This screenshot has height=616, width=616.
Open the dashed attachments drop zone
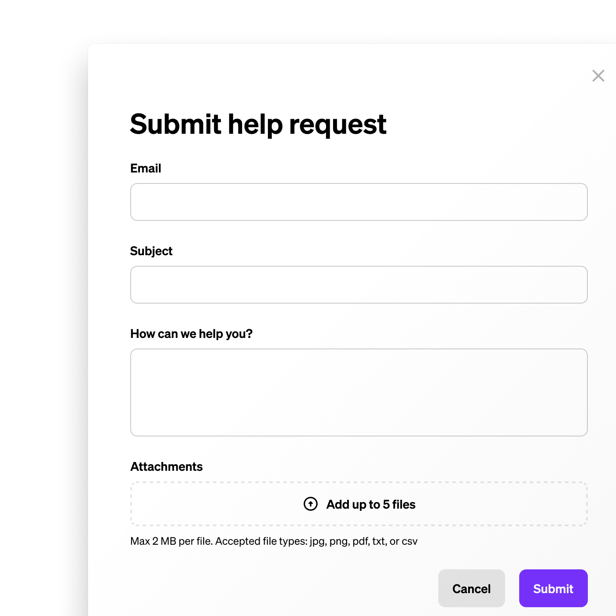pos(359,504)
